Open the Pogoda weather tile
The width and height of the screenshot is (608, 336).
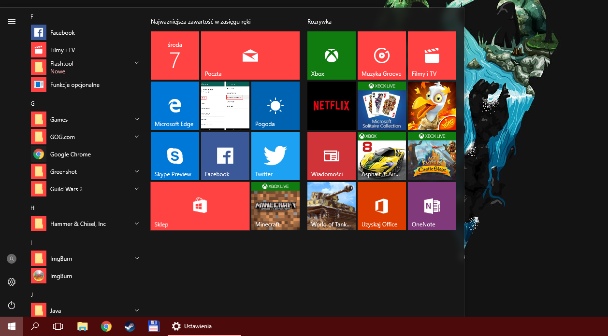pyautogui.click(x=275, y=106)
